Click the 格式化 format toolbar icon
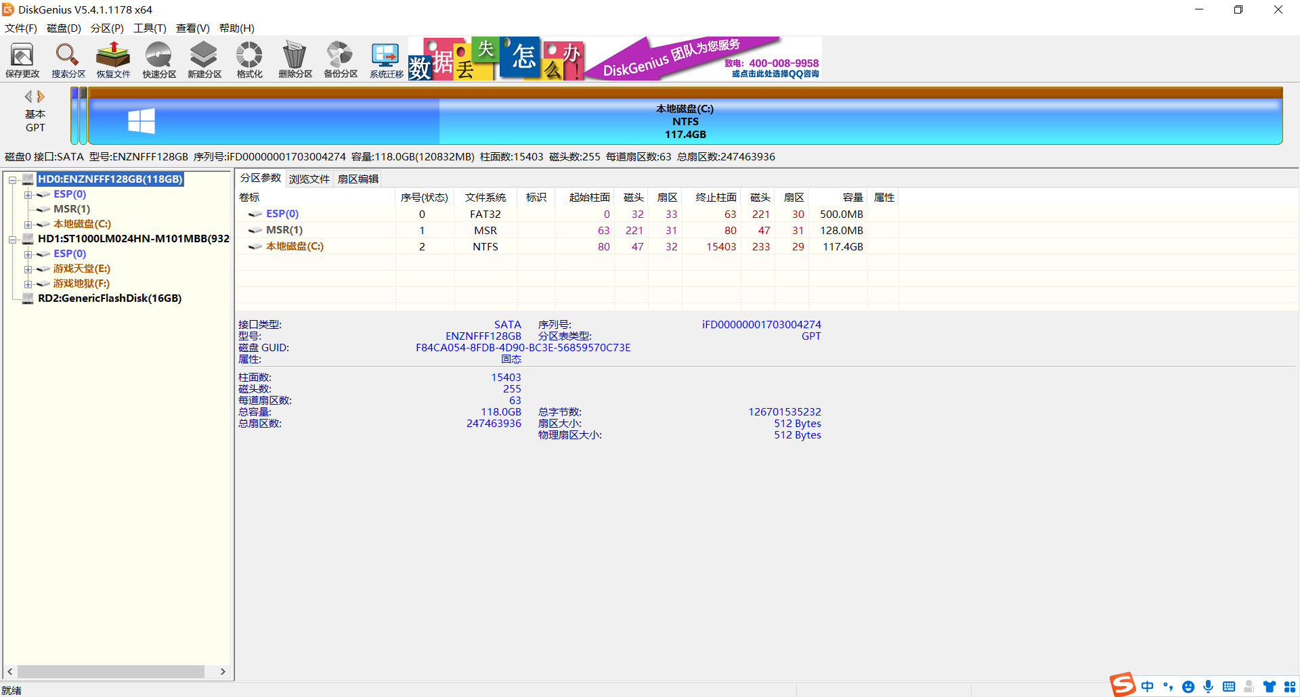 point(249,60)
